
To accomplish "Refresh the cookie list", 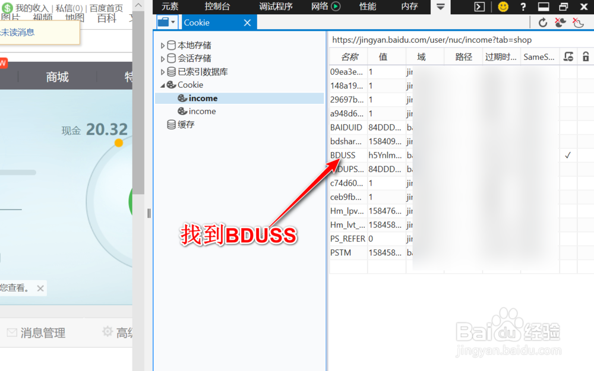I will [543, 23].
